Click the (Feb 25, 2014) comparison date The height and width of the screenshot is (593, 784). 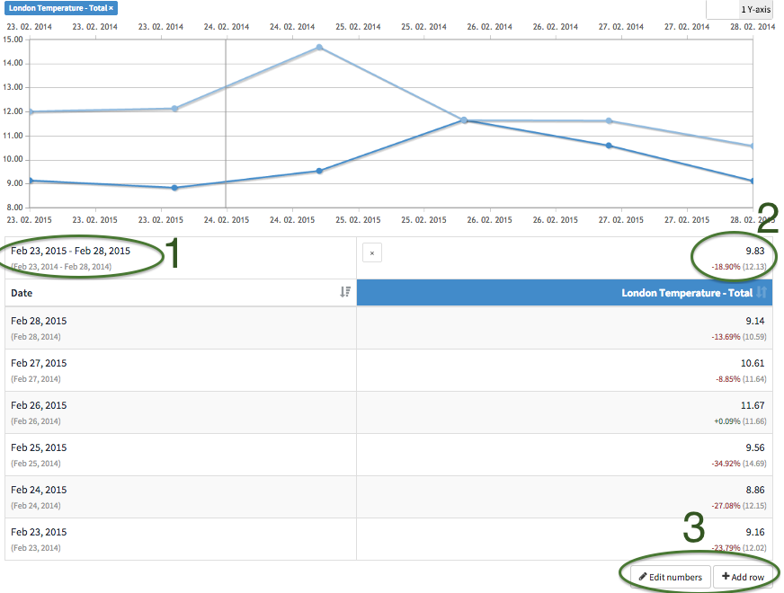point(36,464)
